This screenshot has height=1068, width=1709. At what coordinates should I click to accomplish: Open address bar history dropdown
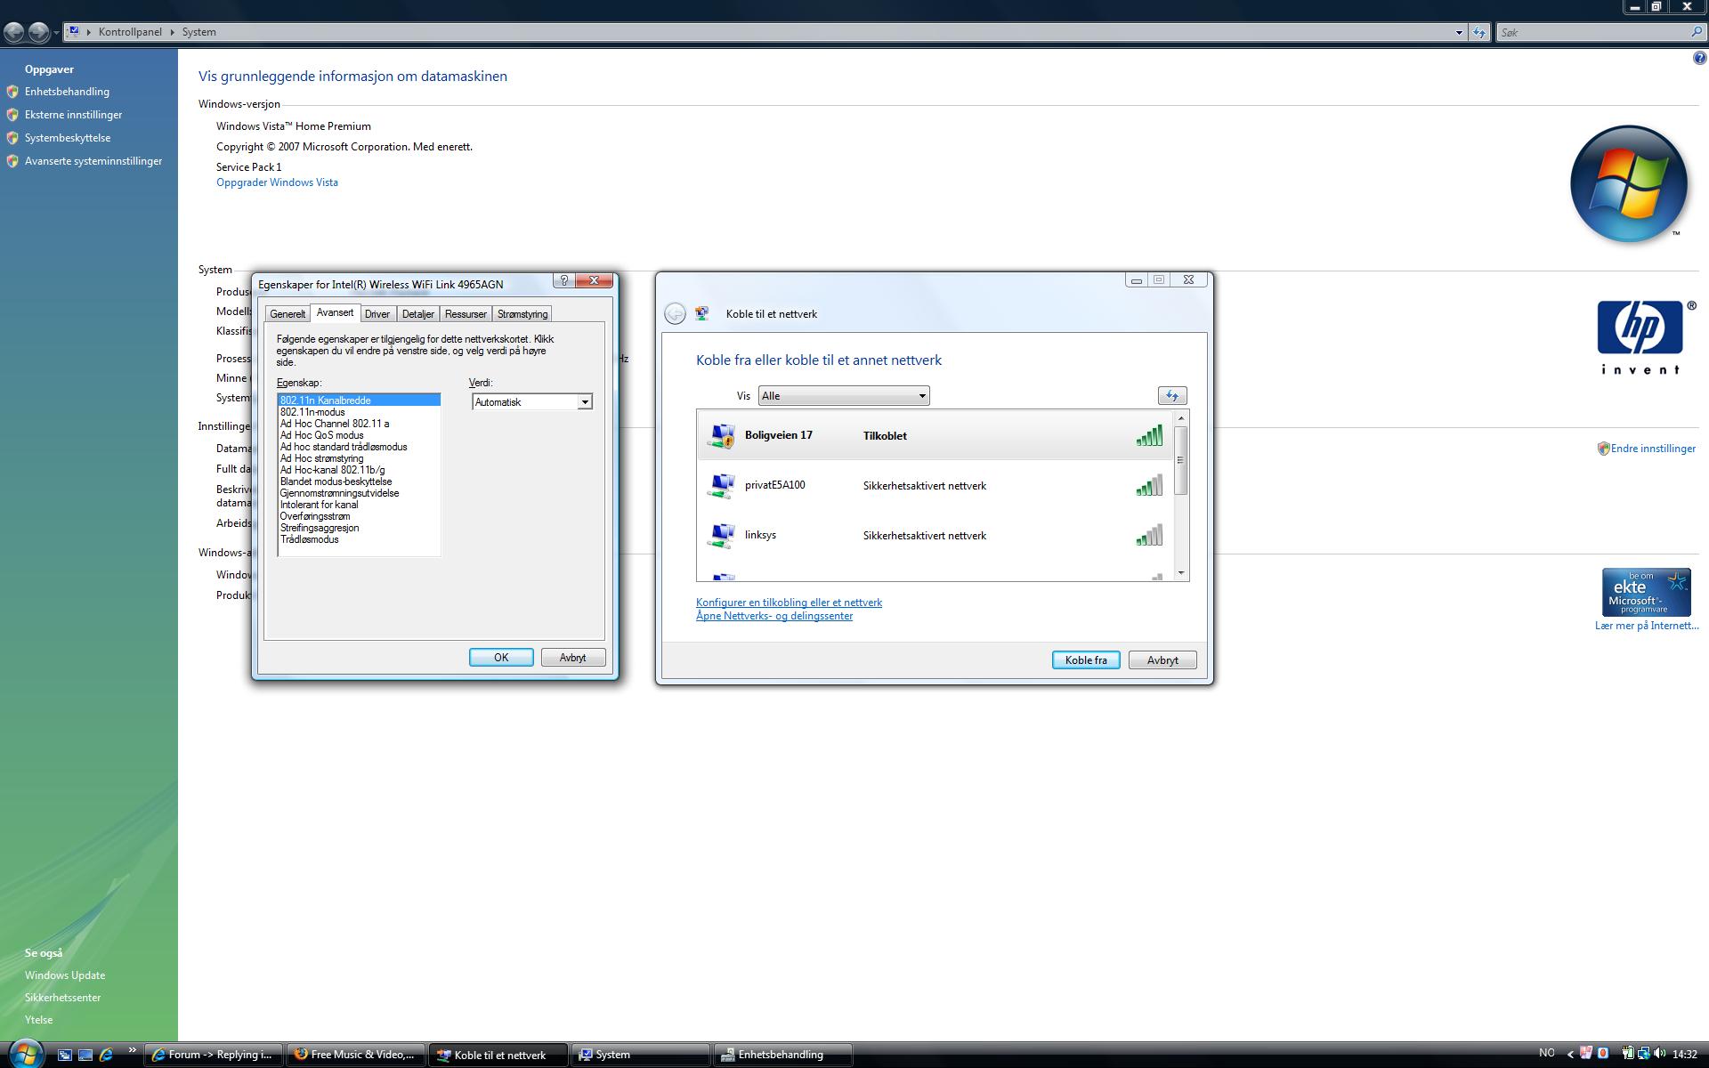pos(1459,32)
